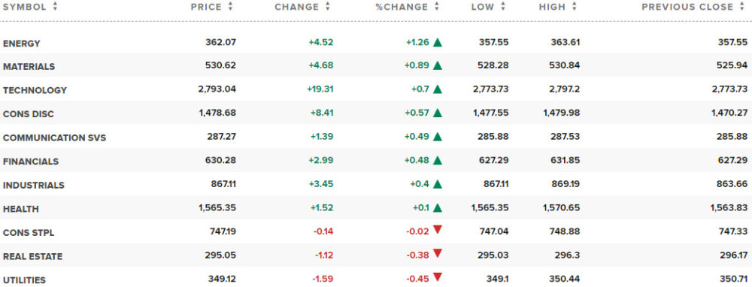Open the COMMUNICATION SVS sector link
Image resolution: width=752 pixels, height=287 pixels.
tap(54, 138)
